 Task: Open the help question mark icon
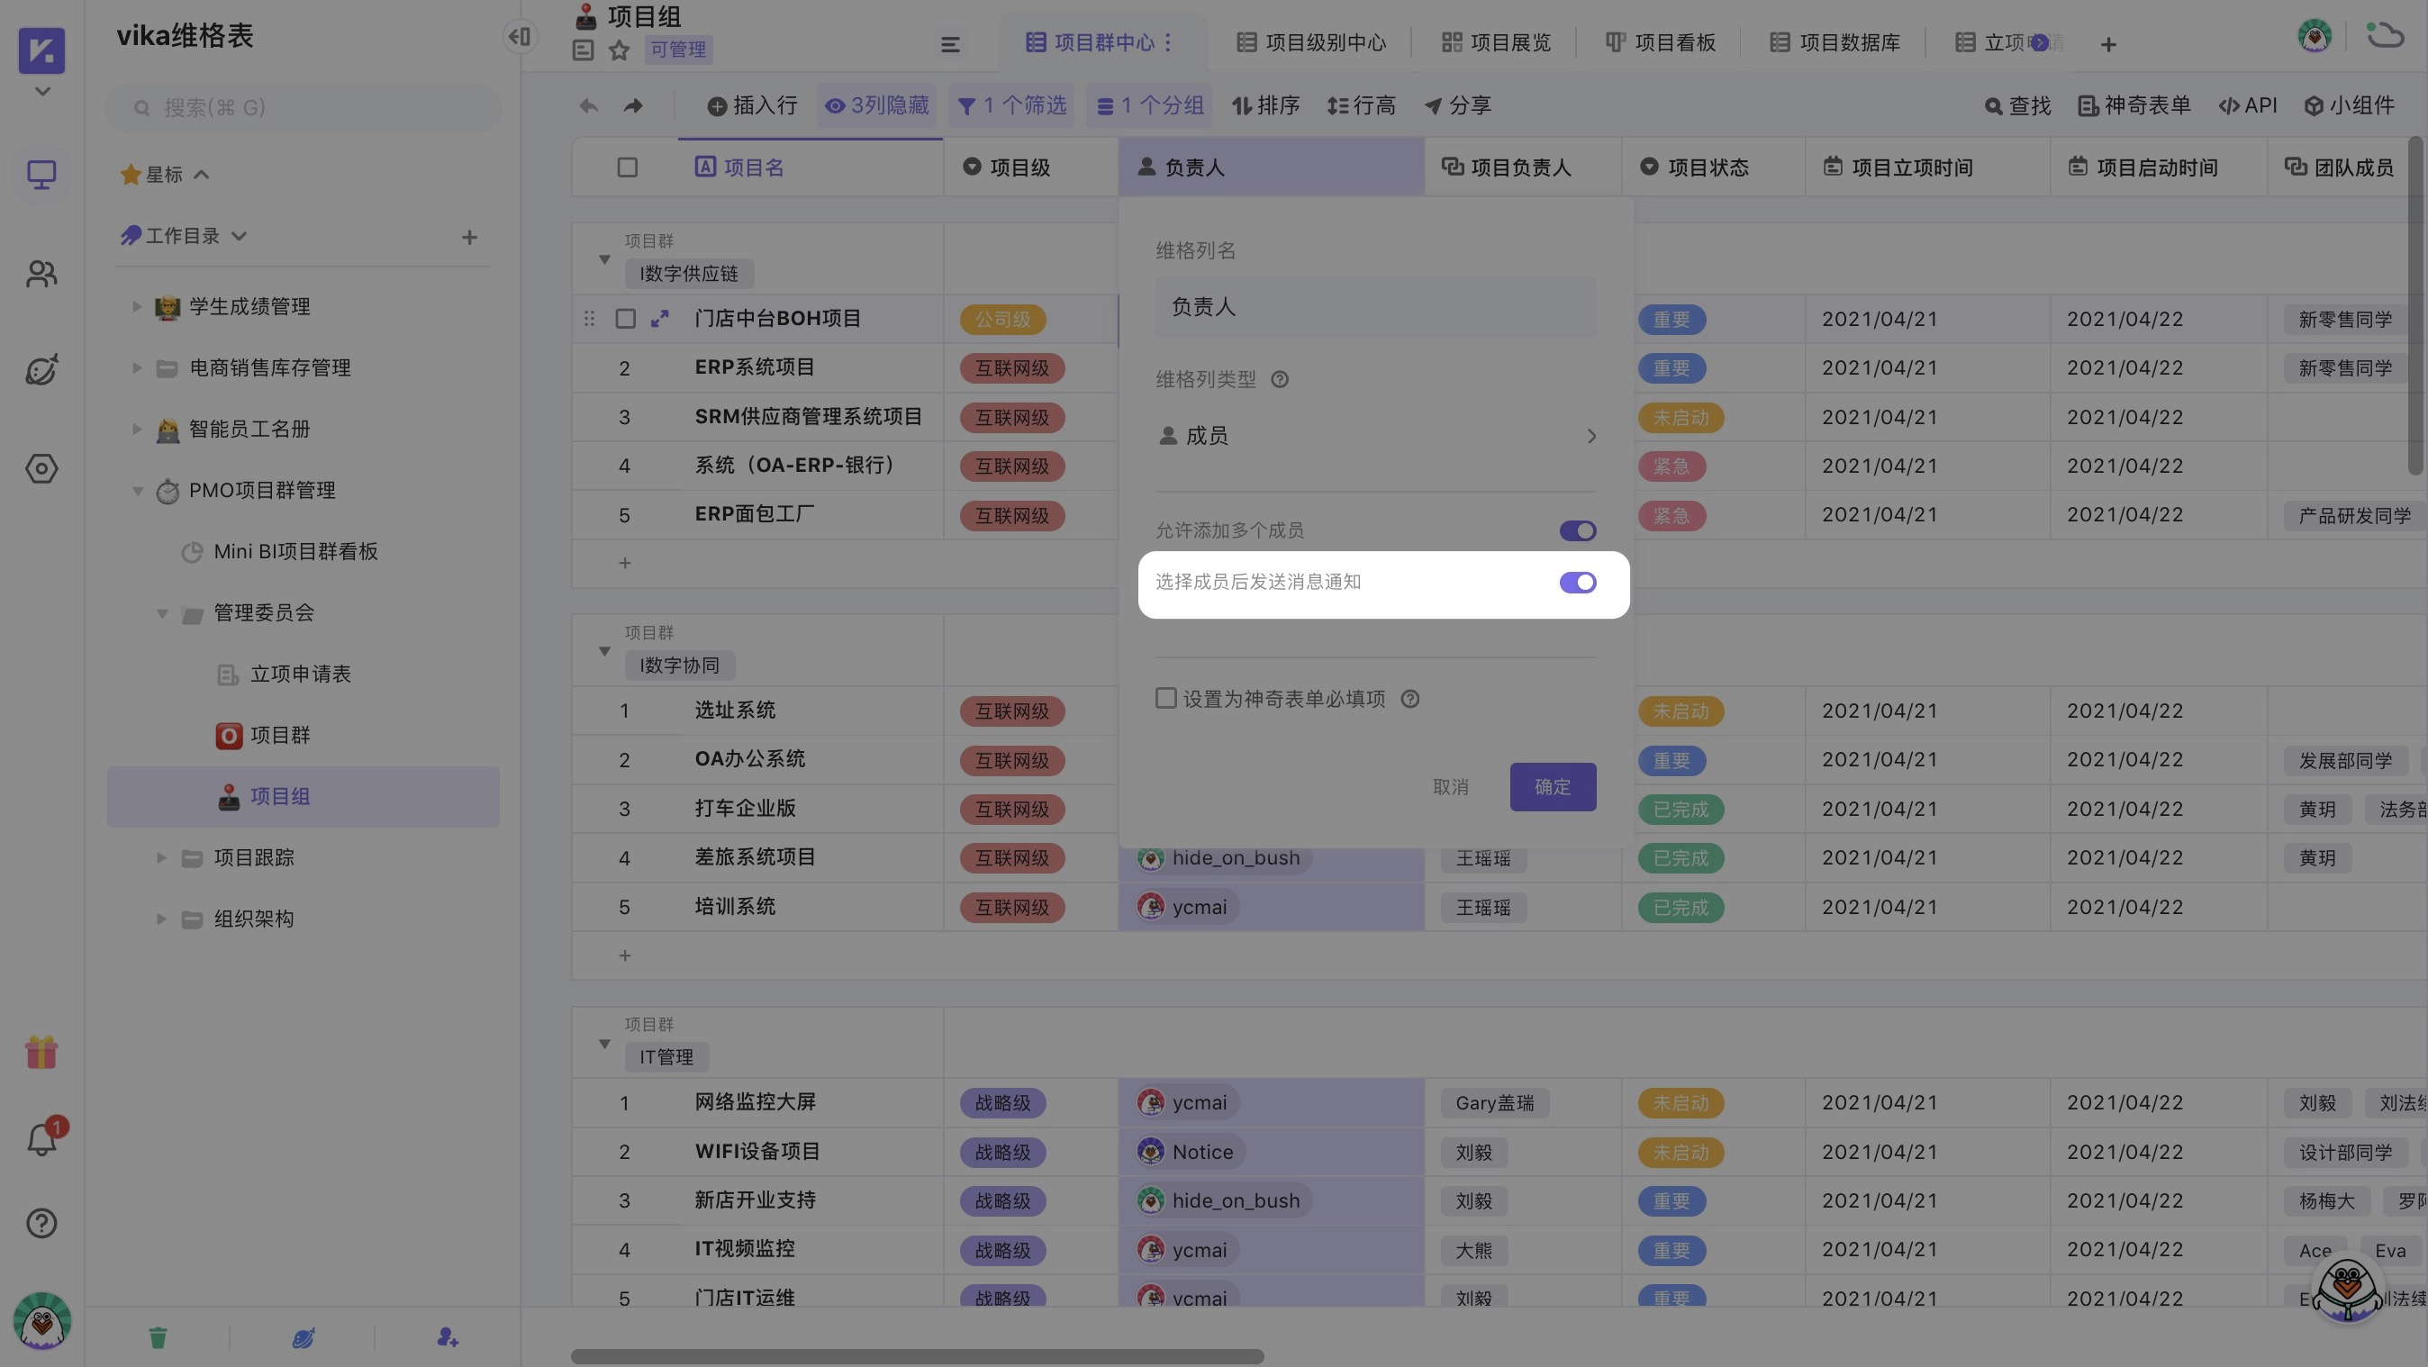(x=41, y=1223)
